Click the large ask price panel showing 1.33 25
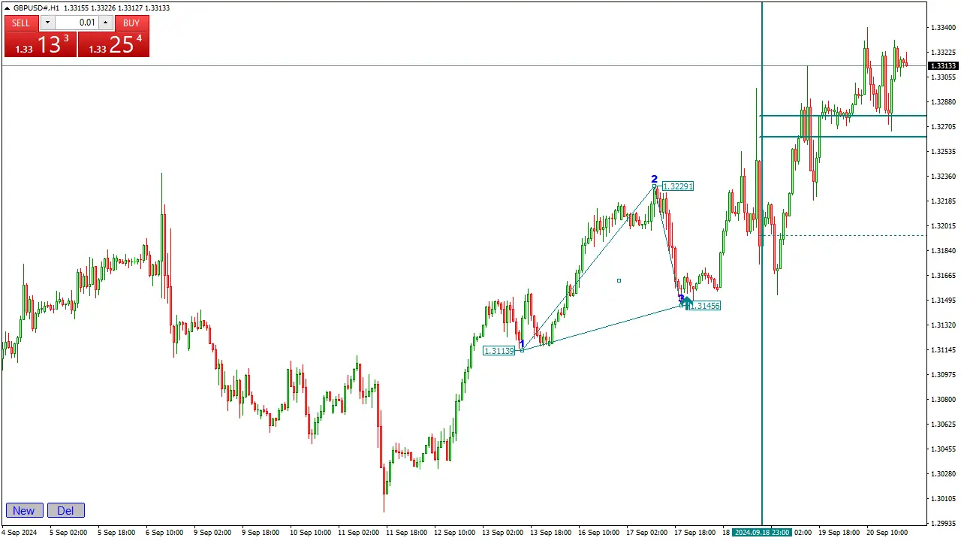Image resolution: width=961 pixels, height=541 pixels. [113, 44]
